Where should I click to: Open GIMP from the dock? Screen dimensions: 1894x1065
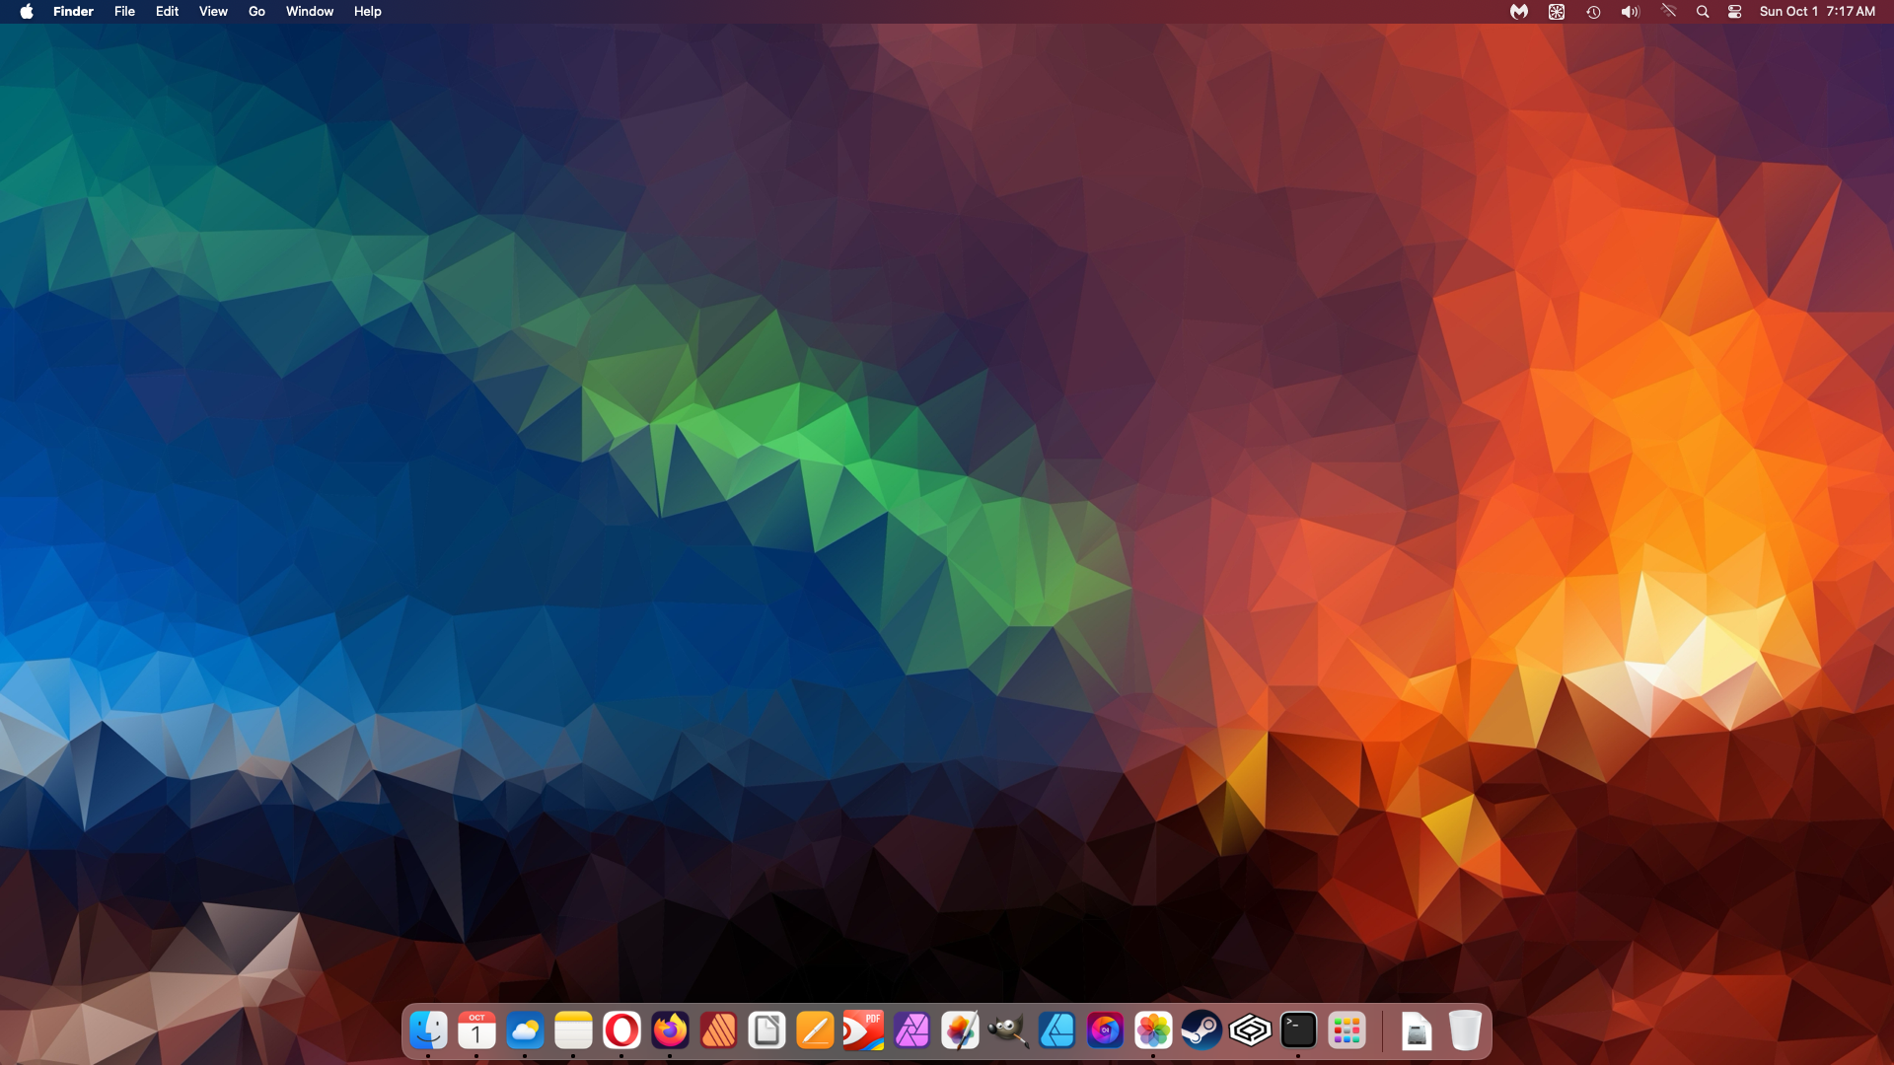click(x=1008, y=1030)
